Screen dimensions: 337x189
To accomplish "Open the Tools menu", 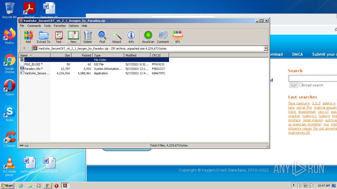I will pos(47,26).
